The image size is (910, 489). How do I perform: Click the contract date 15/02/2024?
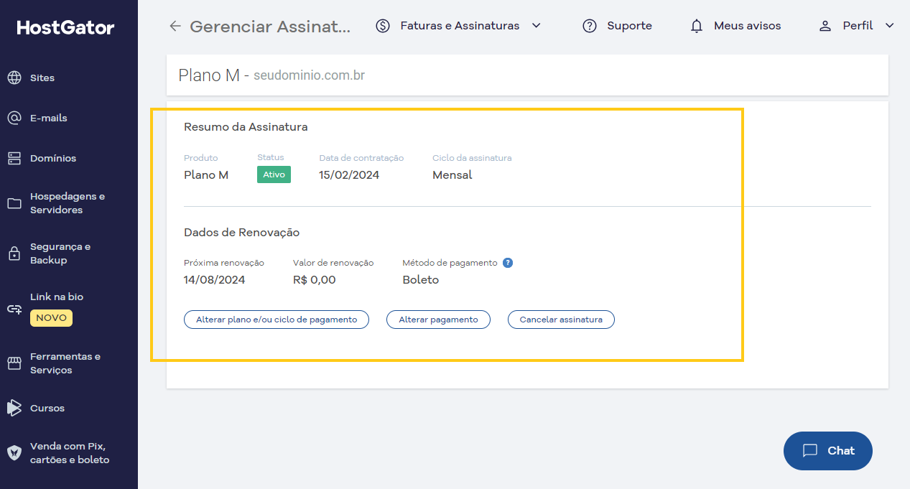pos(349,174)
